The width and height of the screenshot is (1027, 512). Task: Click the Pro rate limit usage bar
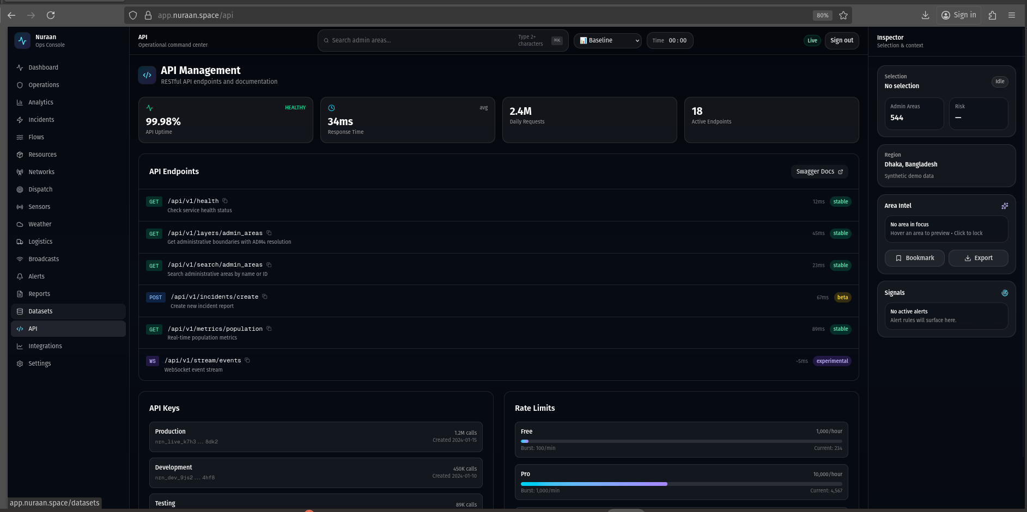[x=681, y=484]
